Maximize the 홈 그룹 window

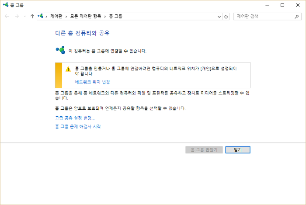coord(282,5)
